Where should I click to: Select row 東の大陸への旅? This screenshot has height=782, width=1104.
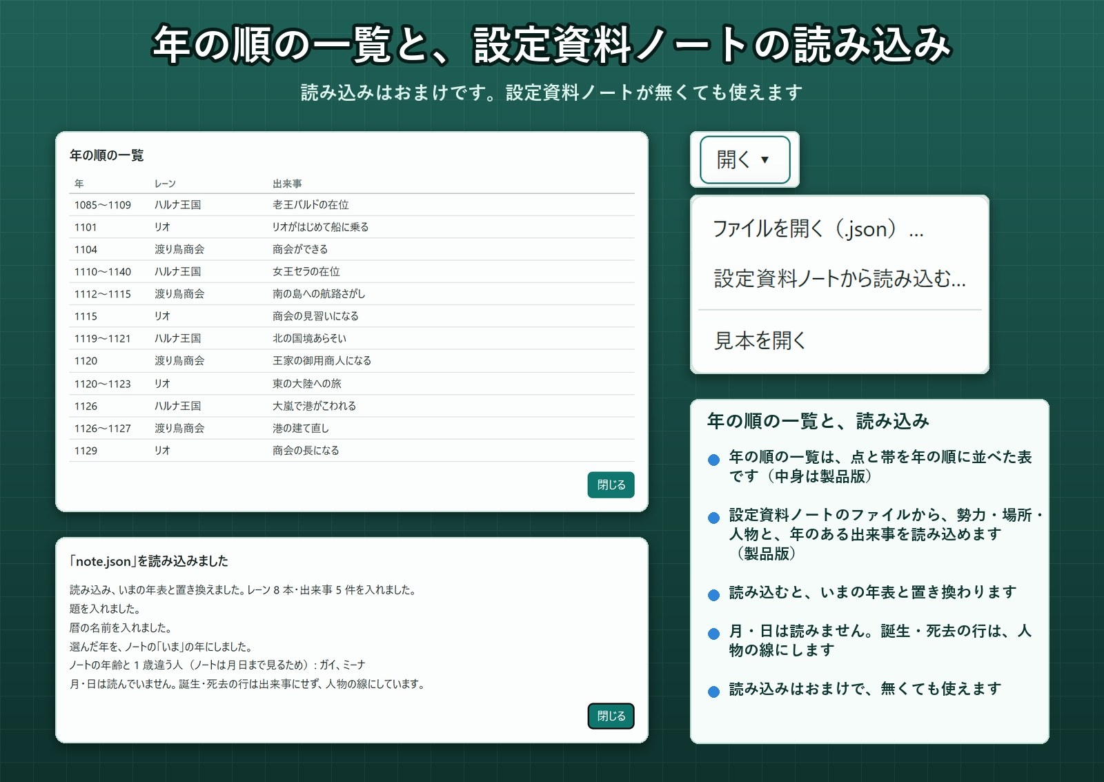coord(352,383)
